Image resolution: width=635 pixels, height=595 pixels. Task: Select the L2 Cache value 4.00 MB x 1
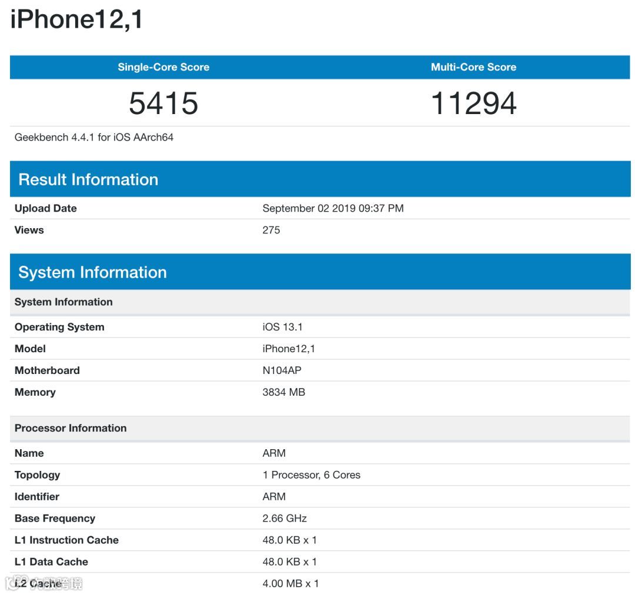(x=291, y=584)
